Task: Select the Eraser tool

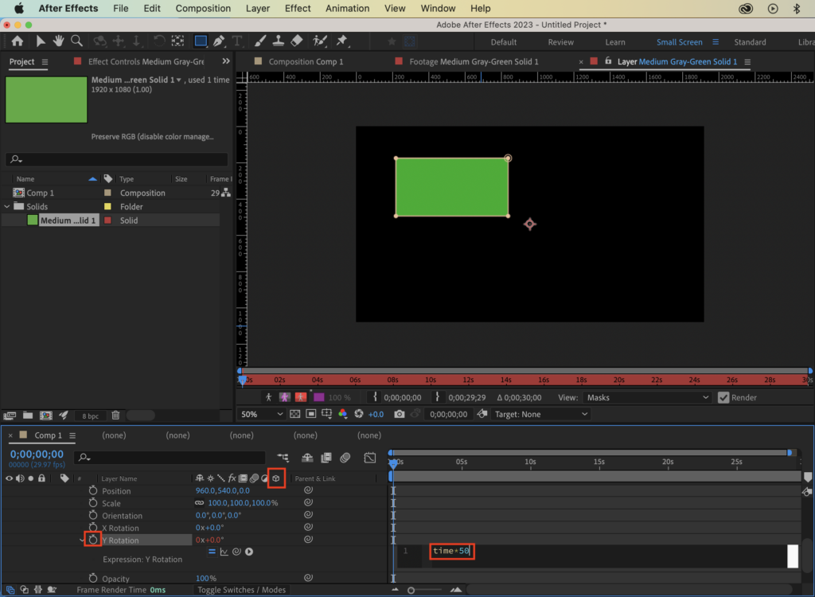Action: [297, 41]
